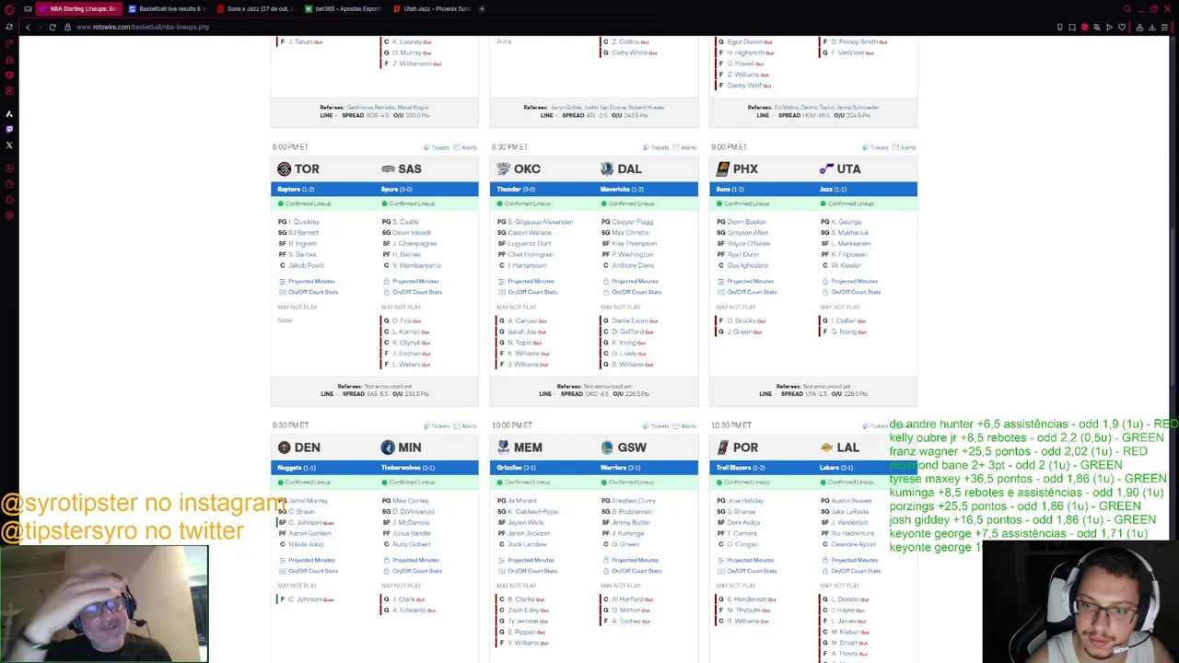Open player L. Markkanen link

tap(852, 243)
